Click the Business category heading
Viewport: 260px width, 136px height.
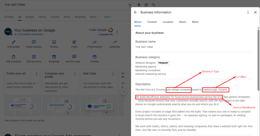coord(148,57)
